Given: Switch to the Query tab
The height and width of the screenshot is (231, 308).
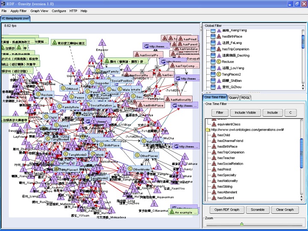Looking at the screenshot, I should coord(234,98).
